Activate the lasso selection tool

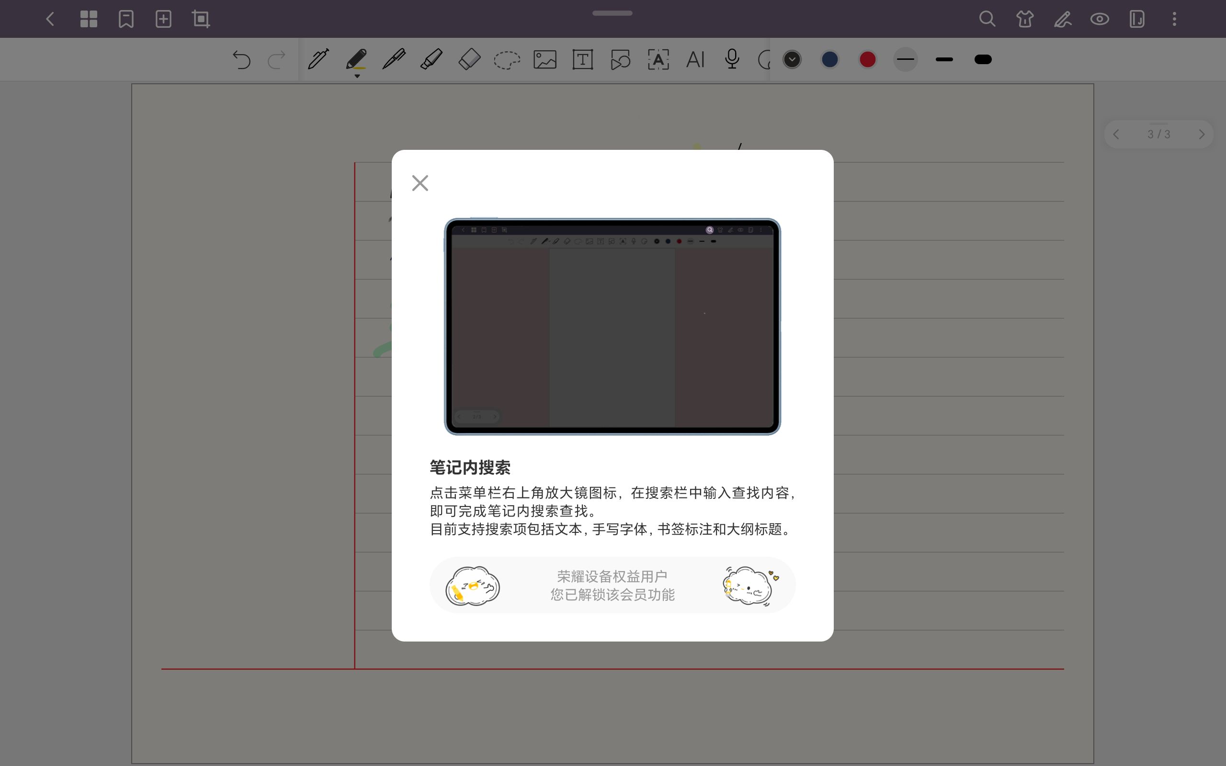click(x=506, y=59)
